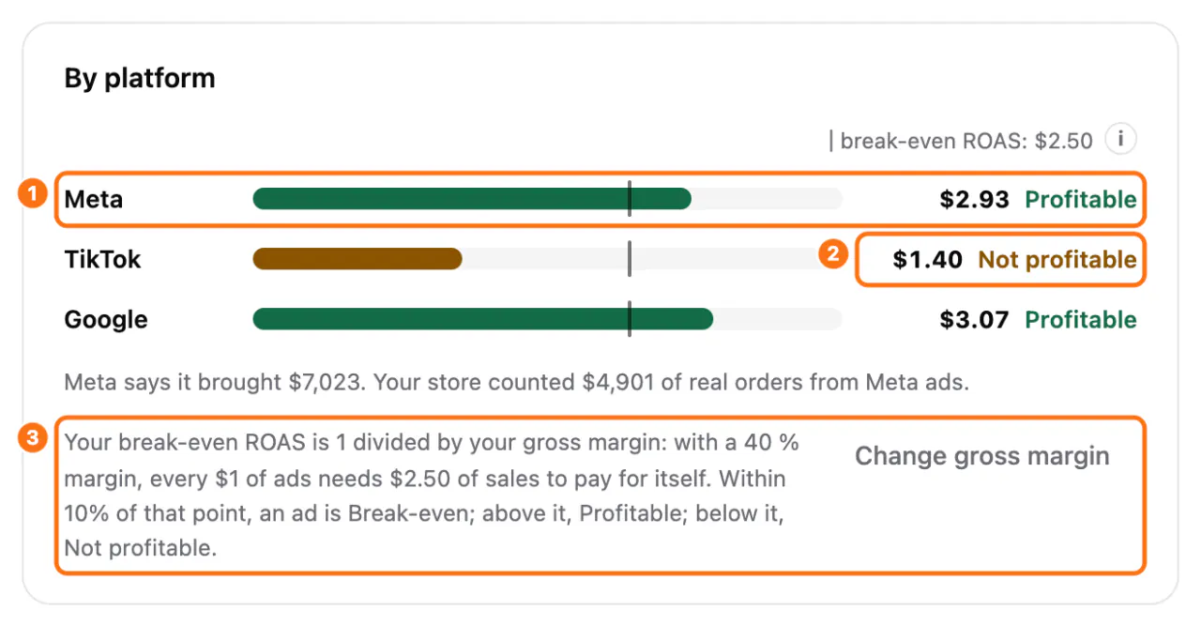
Task: Click the Meta says it brought $7,023 note
Action: tap(516, 383)
